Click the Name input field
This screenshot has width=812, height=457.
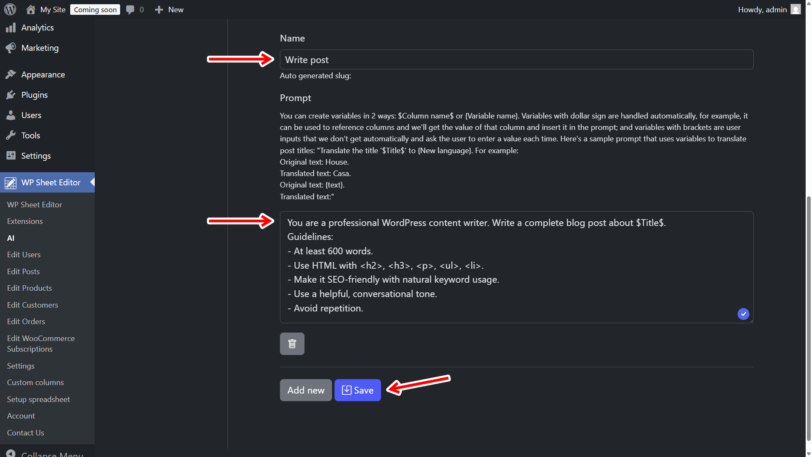516,60
